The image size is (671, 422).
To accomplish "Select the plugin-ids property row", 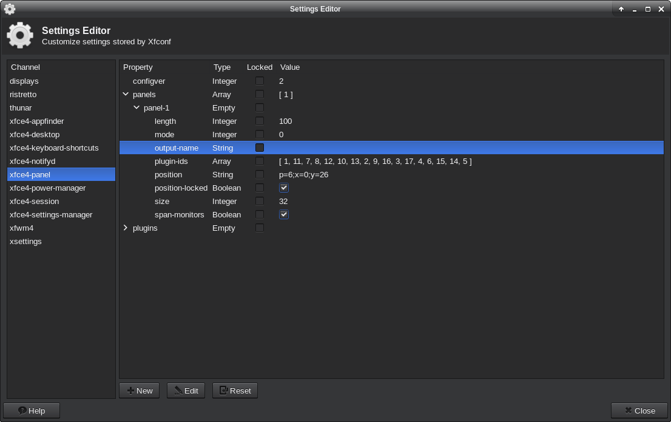I will pos(172,162).
